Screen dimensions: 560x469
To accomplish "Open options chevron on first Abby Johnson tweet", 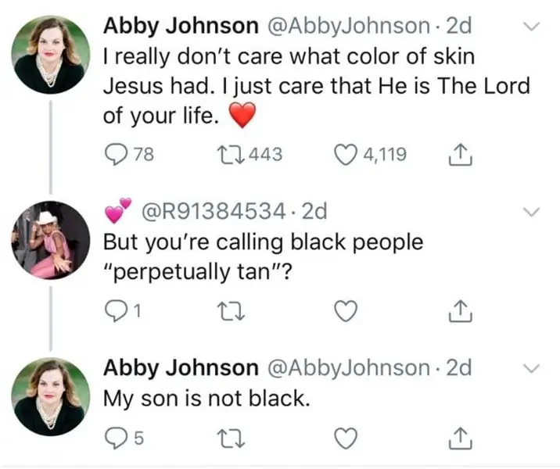I will coord(531,27).
